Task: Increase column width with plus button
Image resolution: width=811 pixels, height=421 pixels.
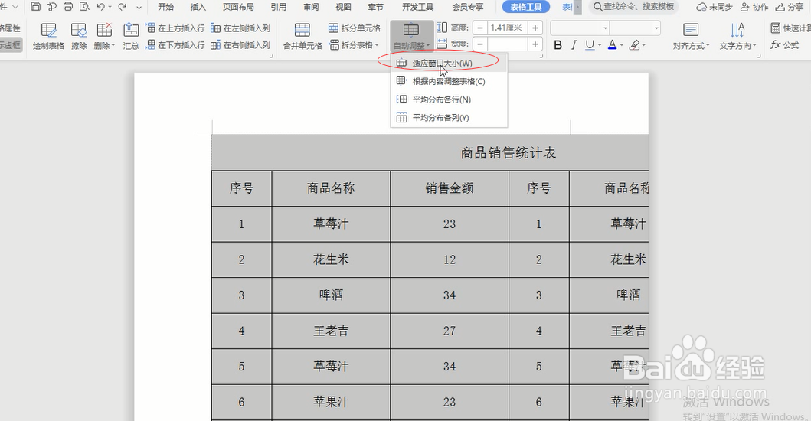Action: 535,44
